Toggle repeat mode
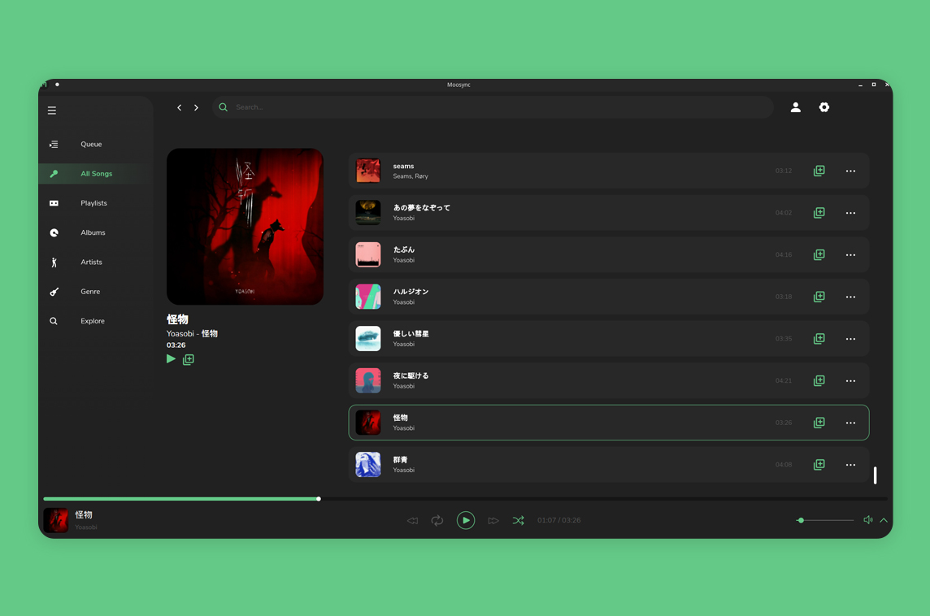Screen dimensions: 930x616 point(437,521)
